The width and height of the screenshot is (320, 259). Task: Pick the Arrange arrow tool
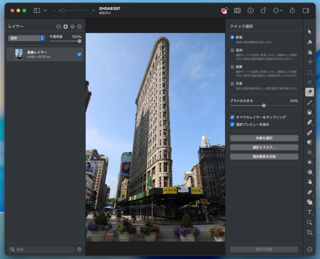pos(309,32)
